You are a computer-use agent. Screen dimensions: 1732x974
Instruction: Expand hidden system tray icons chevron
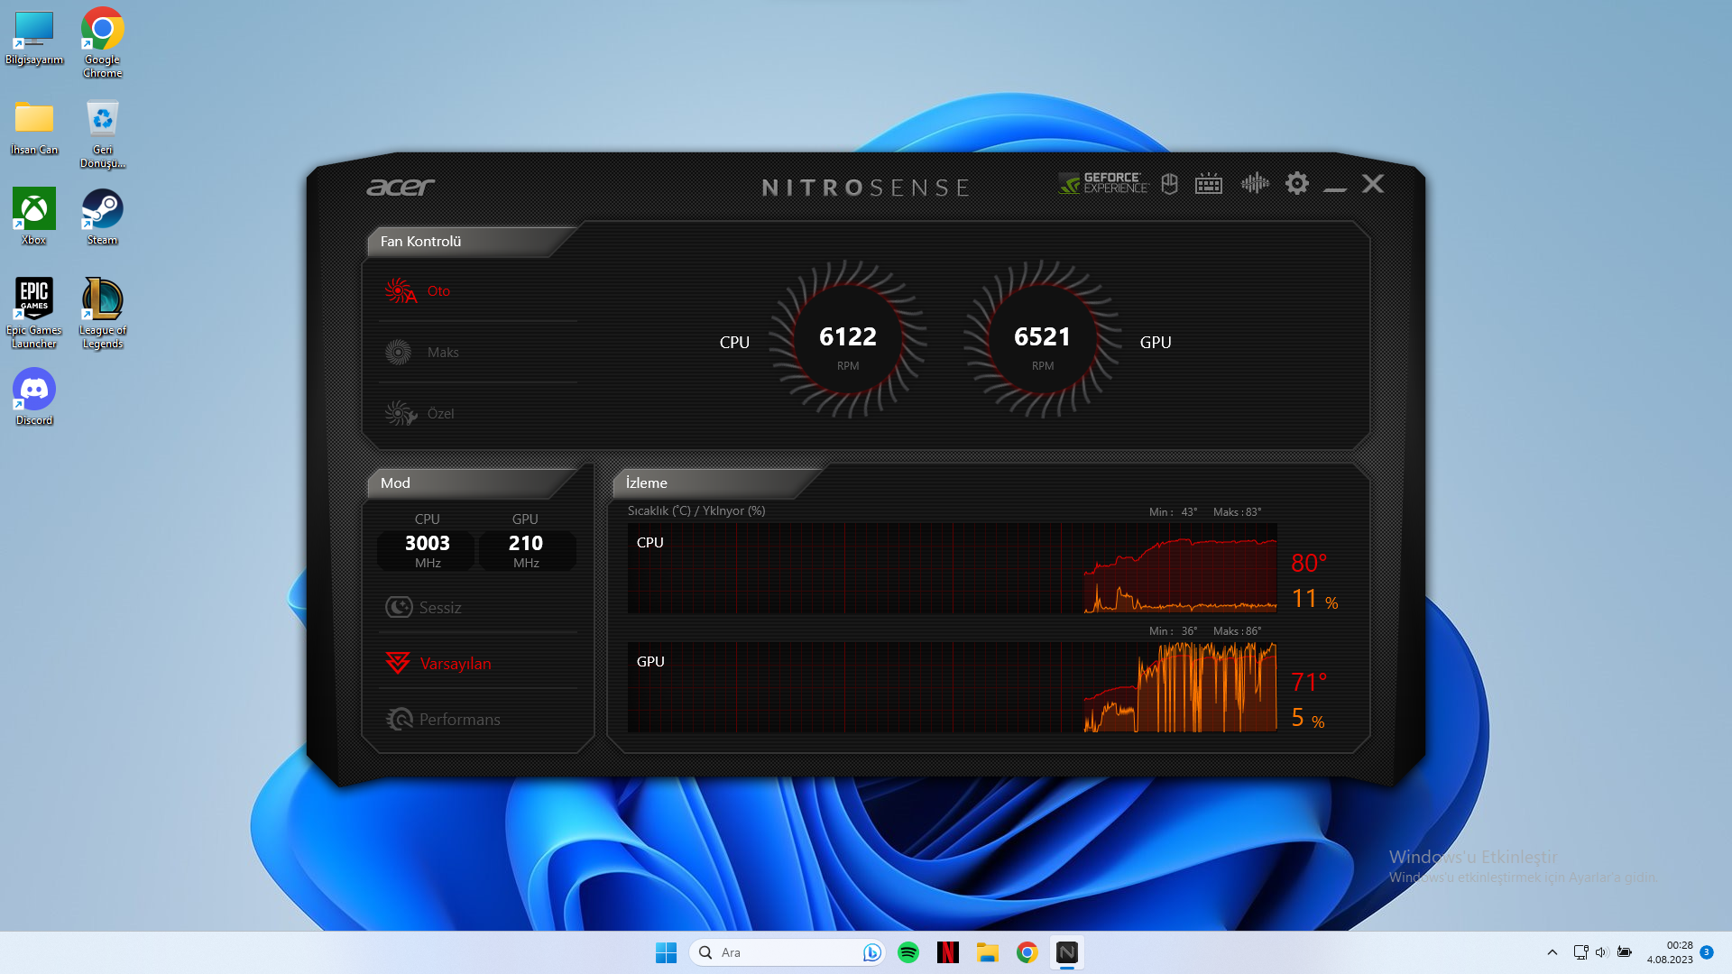[x=1552, y=952]
